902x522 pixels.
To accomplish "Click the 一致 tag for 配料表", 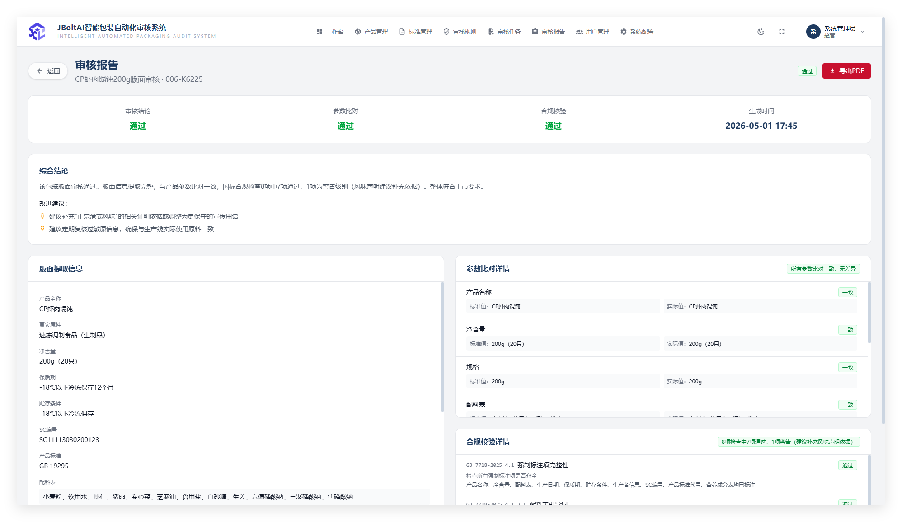I will [848, 405].
